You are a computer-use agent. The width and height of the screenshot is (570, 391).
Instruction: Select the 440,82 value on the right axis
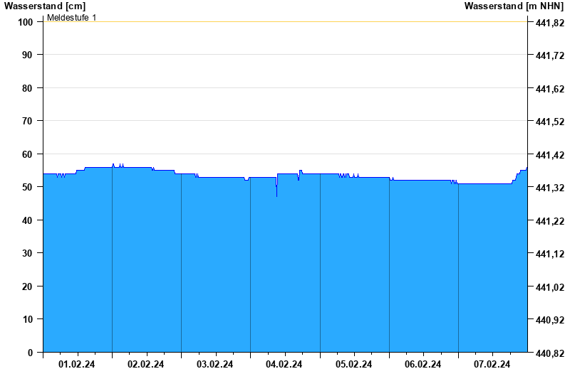click(x=549, y=353)
